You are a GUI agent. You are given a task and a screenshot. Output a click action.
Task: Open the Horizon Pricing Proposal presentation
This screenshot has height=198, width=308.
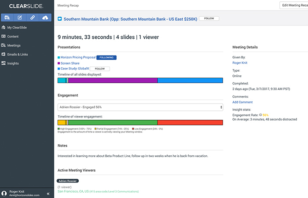(78, 57)
